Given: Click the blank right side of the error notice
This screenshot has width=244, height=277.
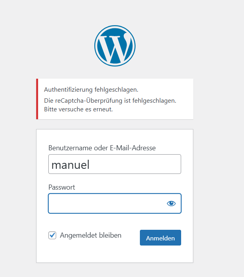Looking at the screenshot, I should (x=185, y=90).
